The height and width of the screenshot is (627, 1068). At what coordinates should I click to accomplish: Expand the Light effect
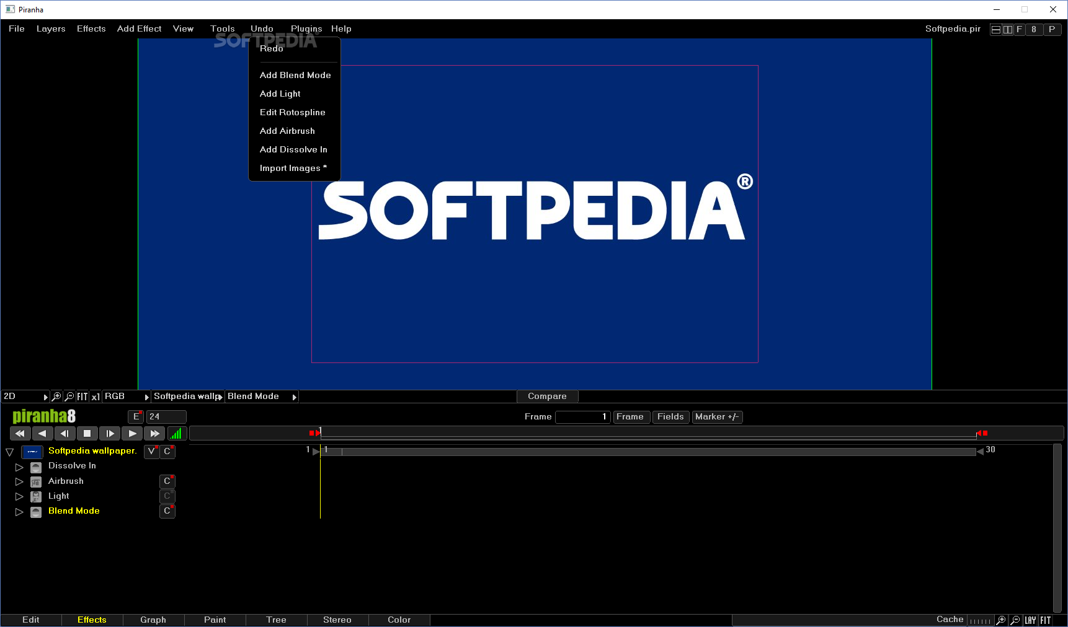(19, 497)
